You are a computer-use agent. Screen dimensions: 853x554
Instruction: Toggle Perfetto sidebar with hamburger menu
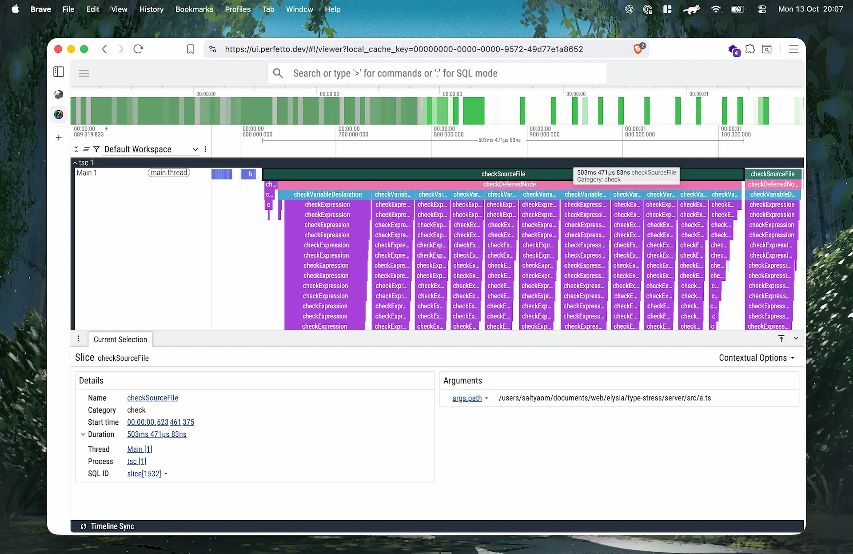click(x=84, y=73)
